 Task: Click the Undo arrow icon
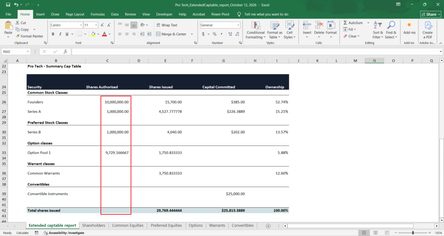(x=16, y=5)
